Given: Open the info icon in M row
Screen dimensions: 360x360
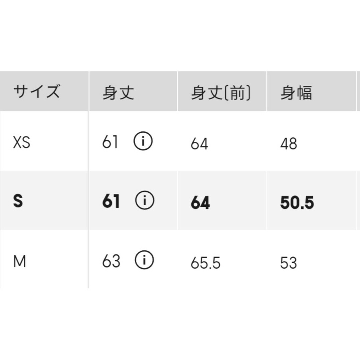Looking at the screenshot, I should [x=144, y=260].
